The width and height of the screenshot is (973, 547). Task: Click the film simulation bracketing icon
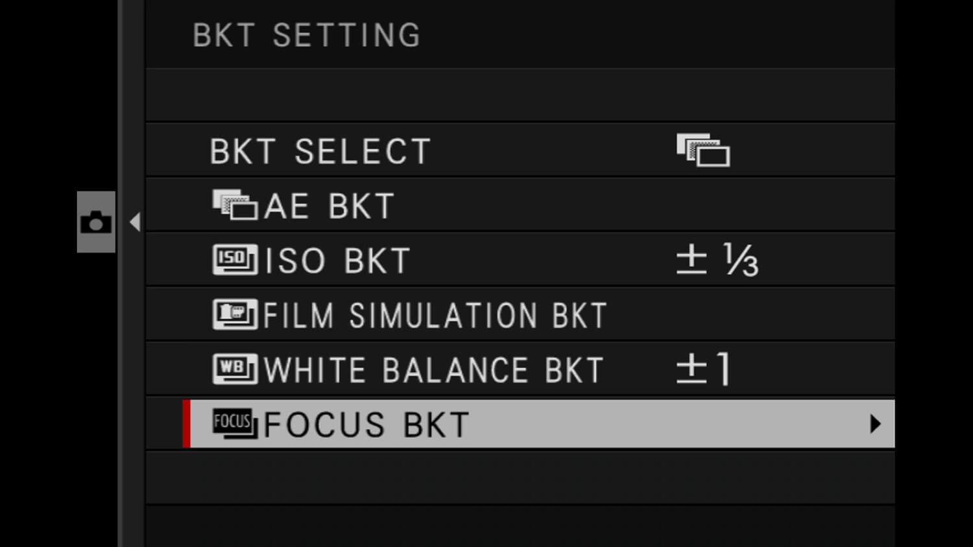point(234,314)
